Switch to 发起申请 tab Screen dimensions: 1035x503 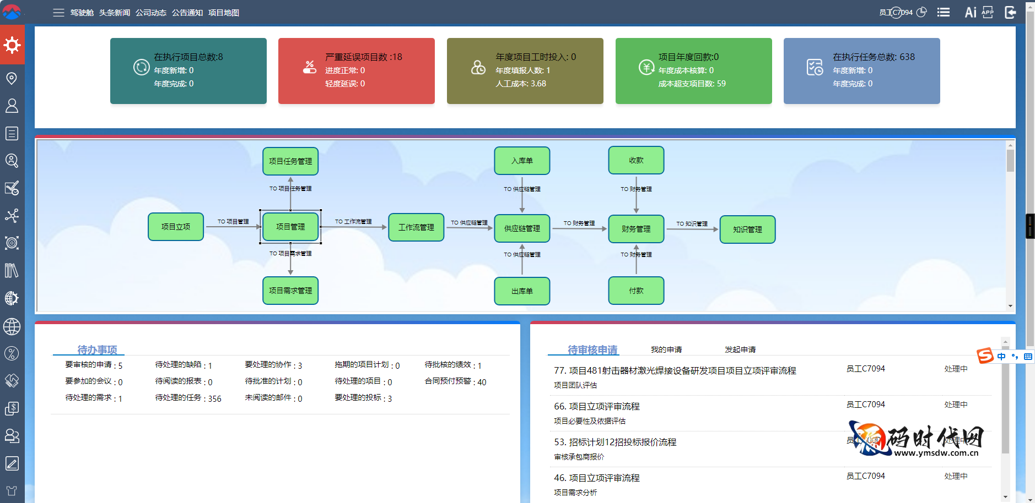pyautogui.click(x=740, y=349)
